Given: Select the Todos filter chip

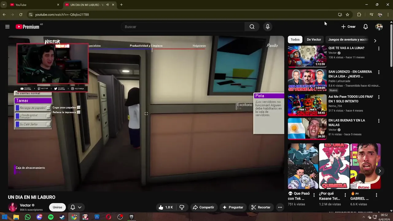Looking at the screenshot, I should click(295, 40).
